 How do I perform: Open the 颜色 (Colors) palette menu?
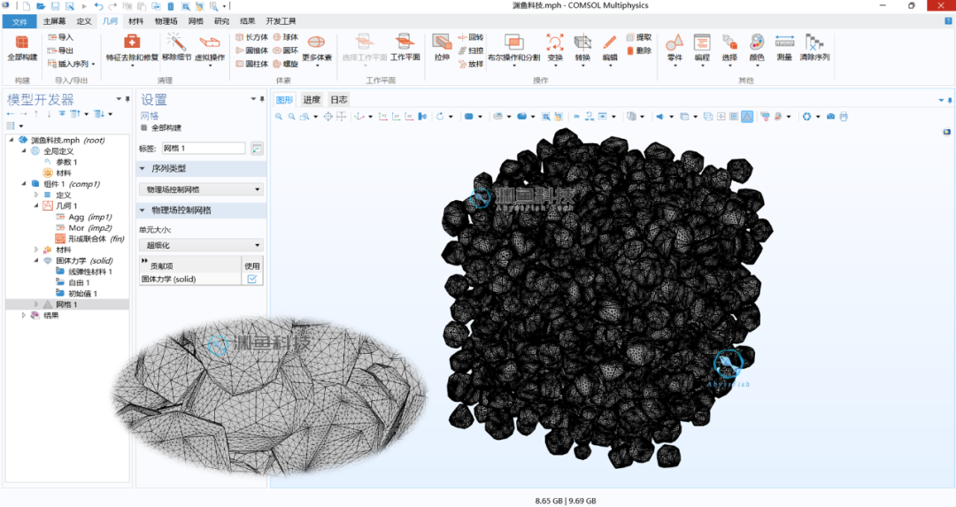[x=757, y=48]
